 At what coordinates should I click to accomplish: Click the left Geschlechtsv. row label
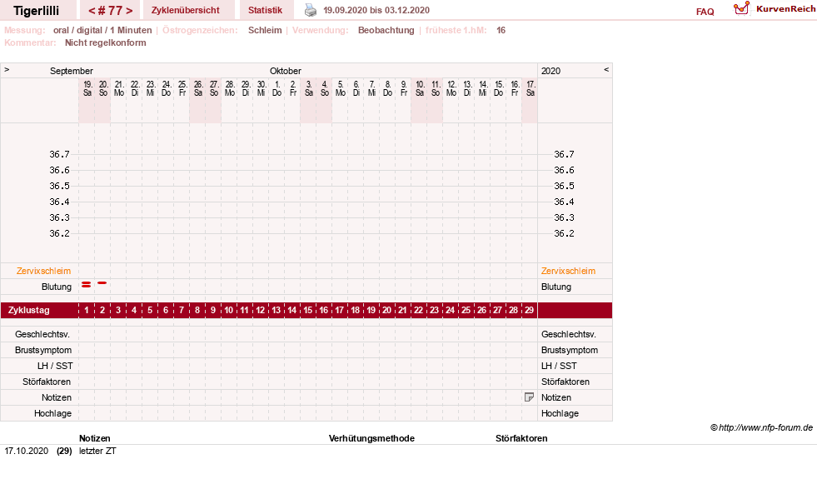click(42, 334)
